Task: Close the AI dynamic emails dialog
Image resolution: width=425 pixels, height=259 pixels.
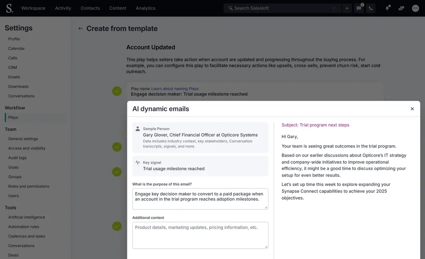Action: (412, 109)
